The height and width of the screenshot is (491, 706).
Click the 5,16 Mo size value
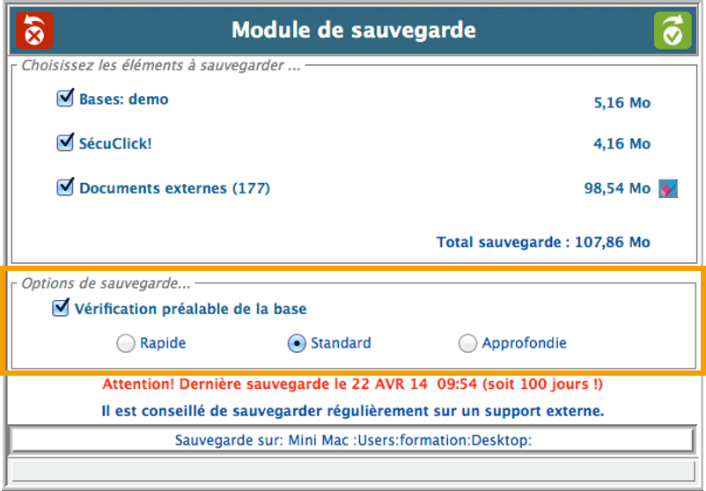click(621, 103)
